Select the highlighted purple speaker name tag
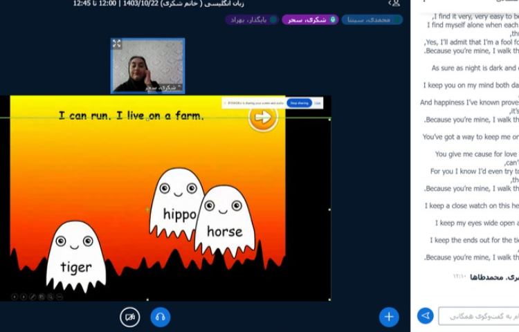The image size is (519, 332). [x=310, y=19]
